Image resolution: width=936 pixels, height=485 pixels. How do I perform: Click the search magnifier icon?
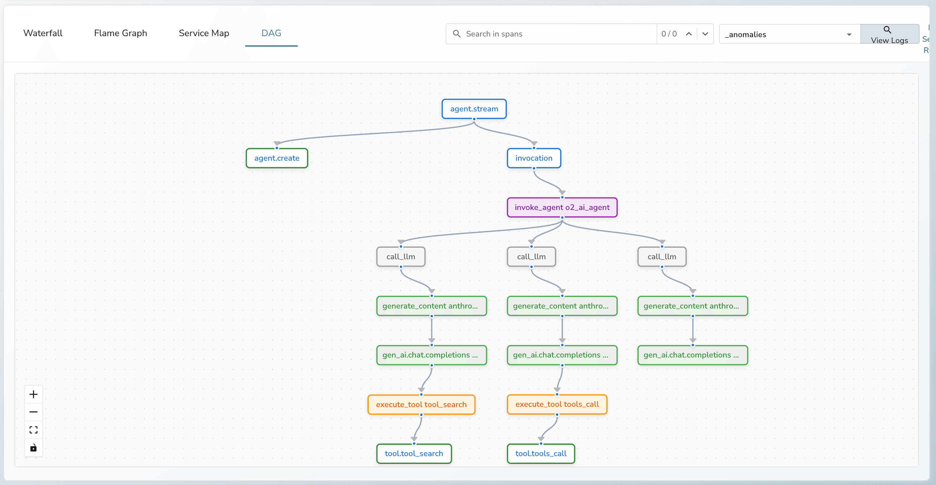pos(456,34)
